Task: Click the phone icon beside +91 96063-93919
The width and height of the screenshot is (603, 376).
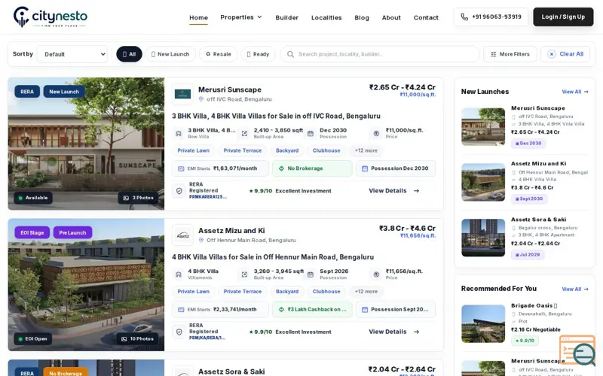Action: pos(464,17)
